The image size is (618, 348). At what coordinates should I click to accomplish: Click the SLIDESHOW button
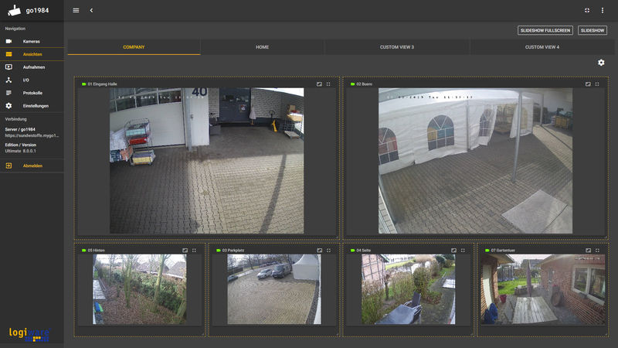click(593, 30)
